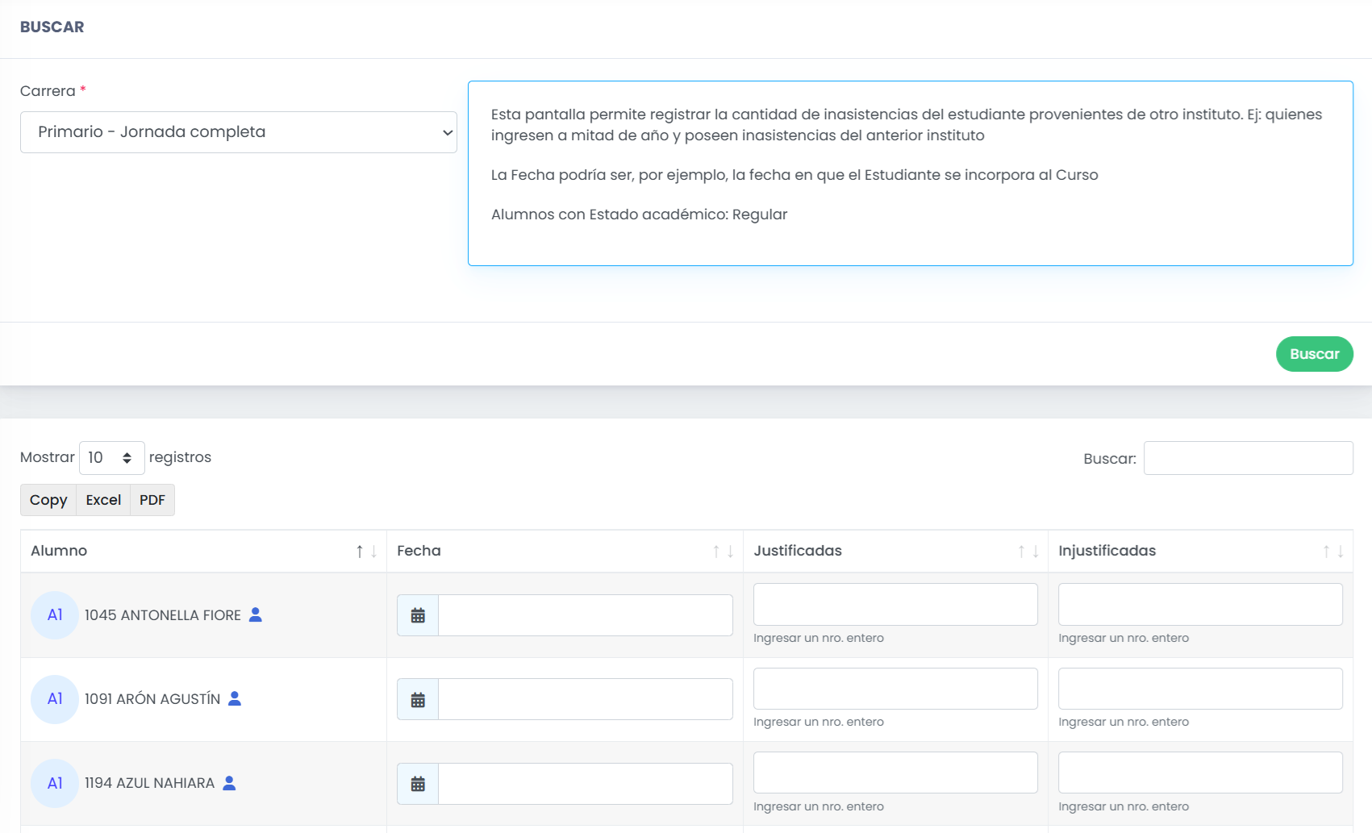The height and width of the screenshot is (833, 1372).
Task: Click Justificadas input for Antonella Fiore
Action: point(895,605)
